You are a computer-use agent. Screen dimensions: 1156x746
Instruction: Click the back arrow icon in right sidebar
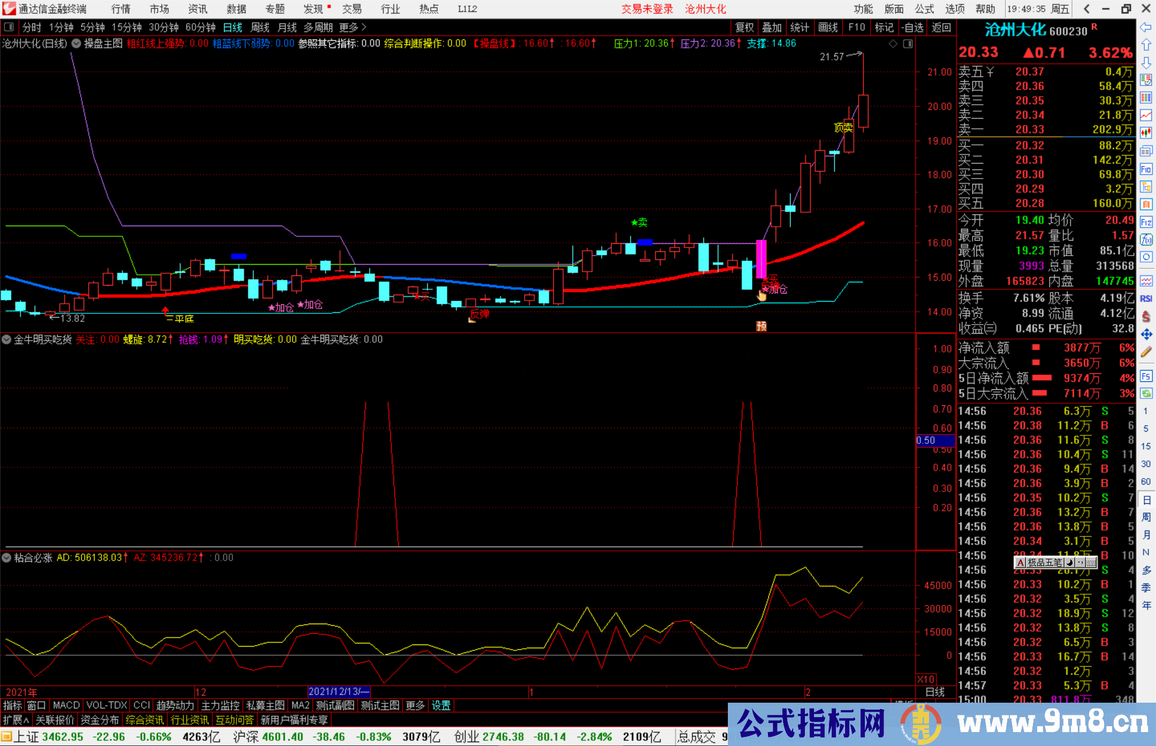pyautogui.click(x=1146, y=27)
